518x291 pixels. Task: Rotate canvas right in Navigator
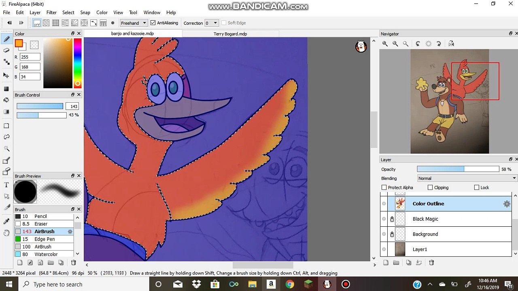439,44
